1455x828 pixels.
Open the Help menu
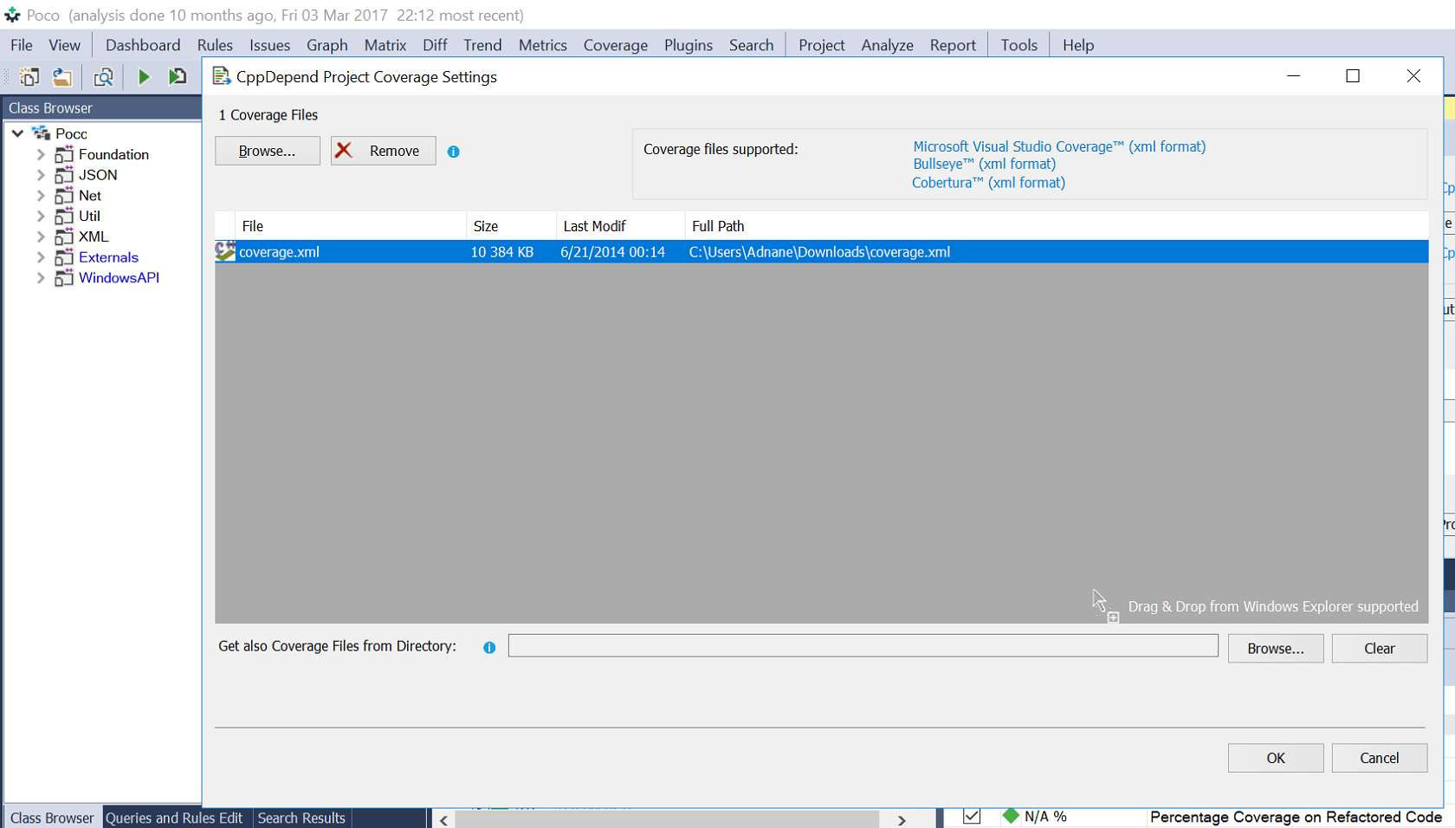[x=1078, y=45]
